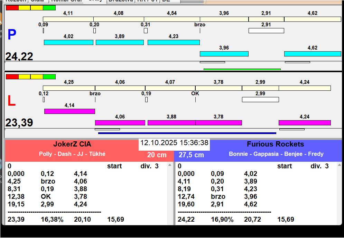
Task: Click the 20 cm jump height label
Action: (x=157, y=155)
